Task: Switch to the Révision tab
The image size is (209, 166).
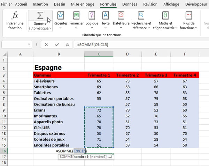Action: (x=150, y=4)
